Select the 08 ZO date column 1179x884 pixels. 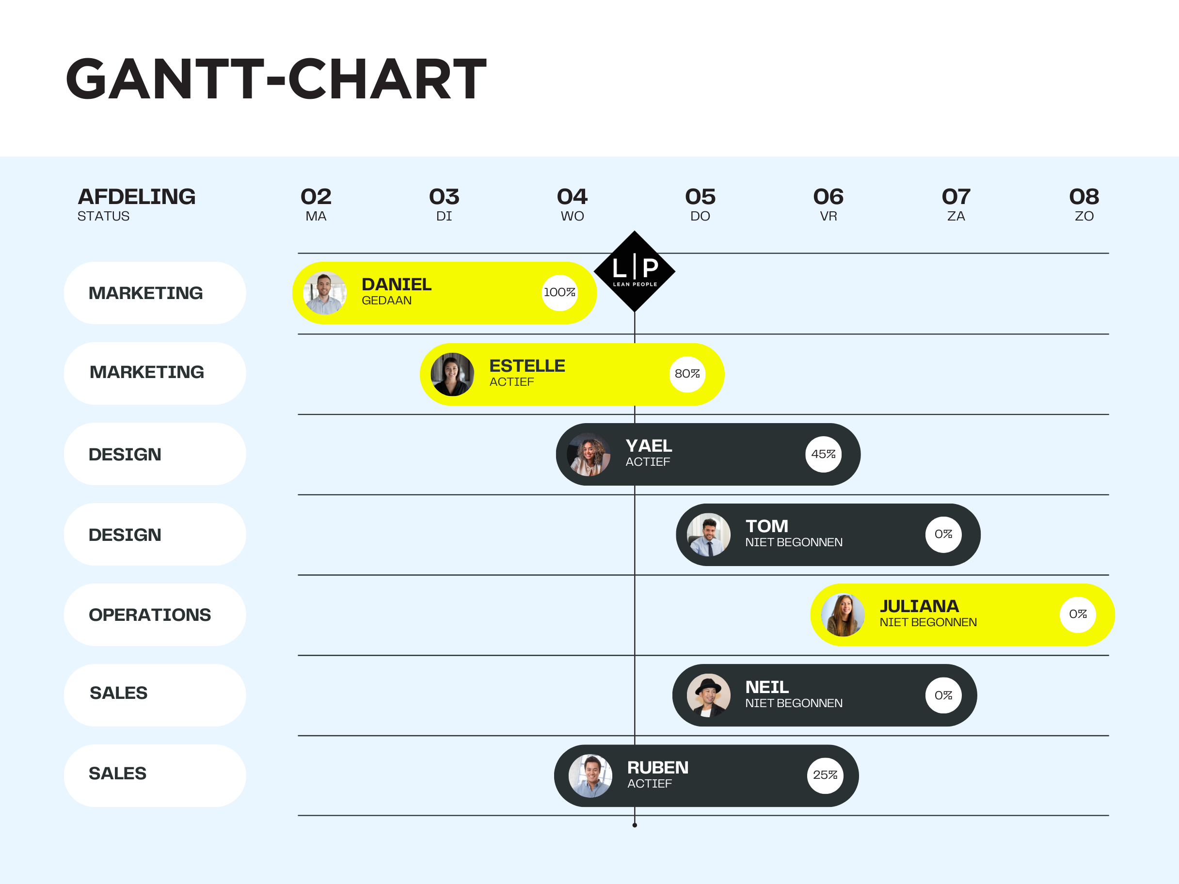[x=1083, y=204]
